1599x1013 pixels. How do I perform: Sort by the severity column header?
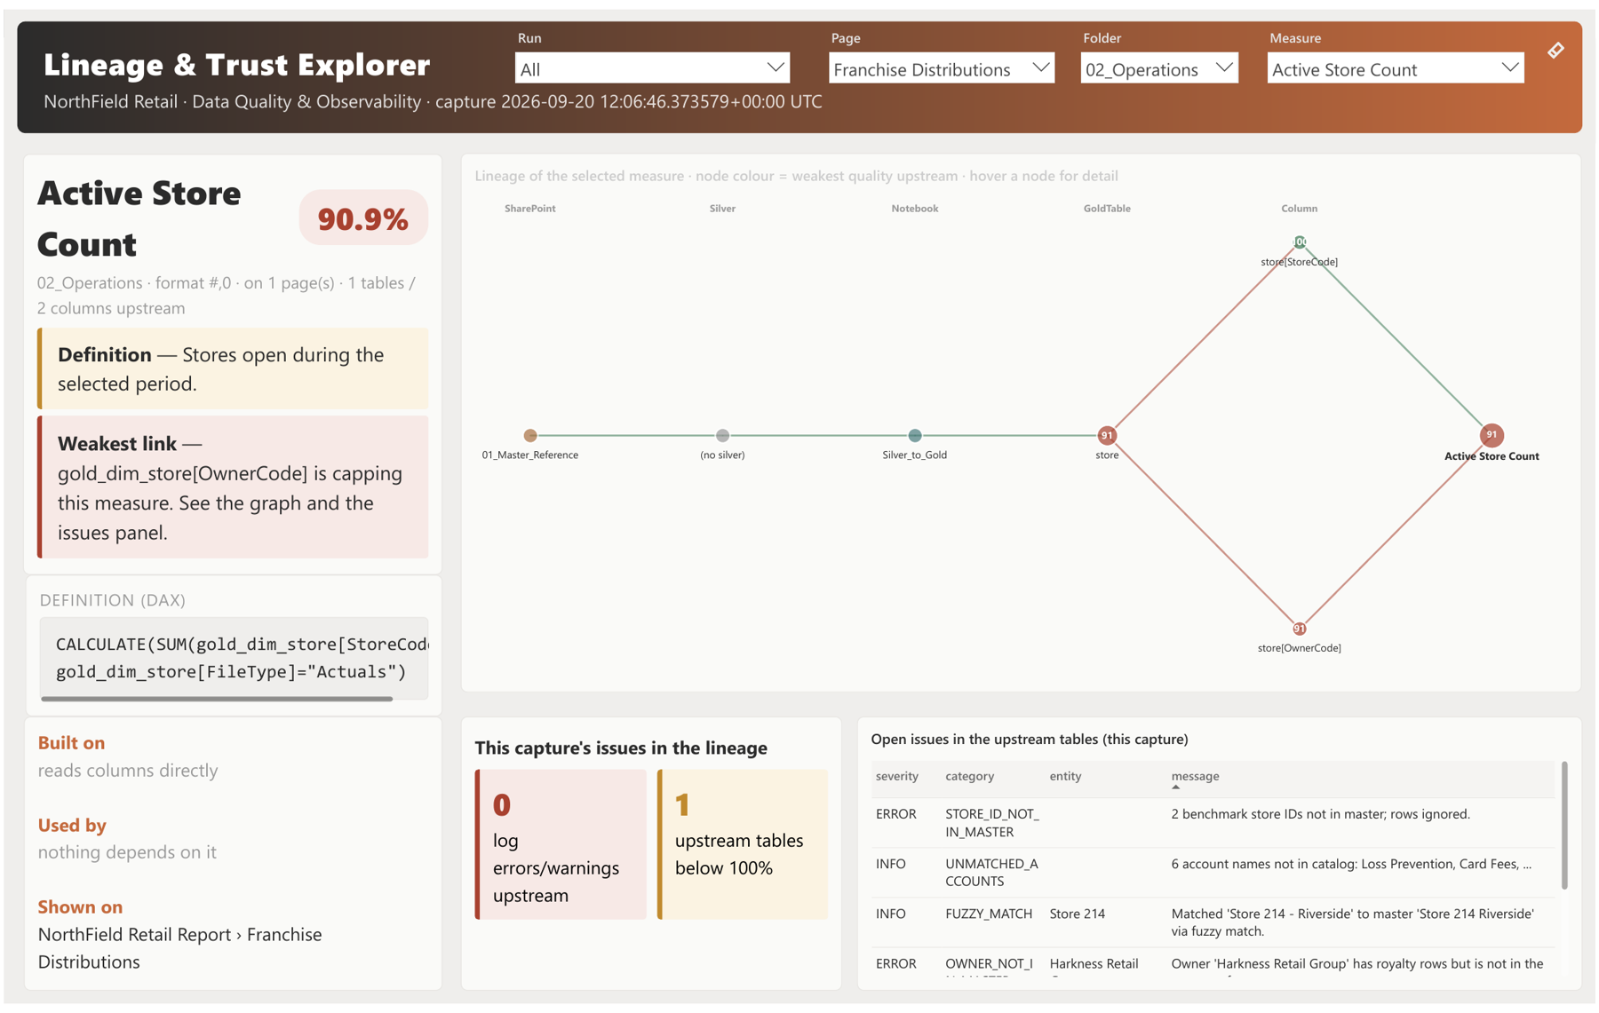(x=897, y=776)
